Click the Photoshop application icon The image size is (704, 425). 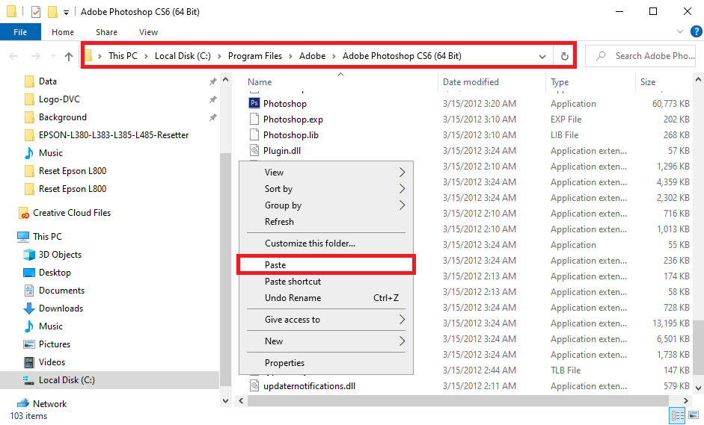pos(254,103)
